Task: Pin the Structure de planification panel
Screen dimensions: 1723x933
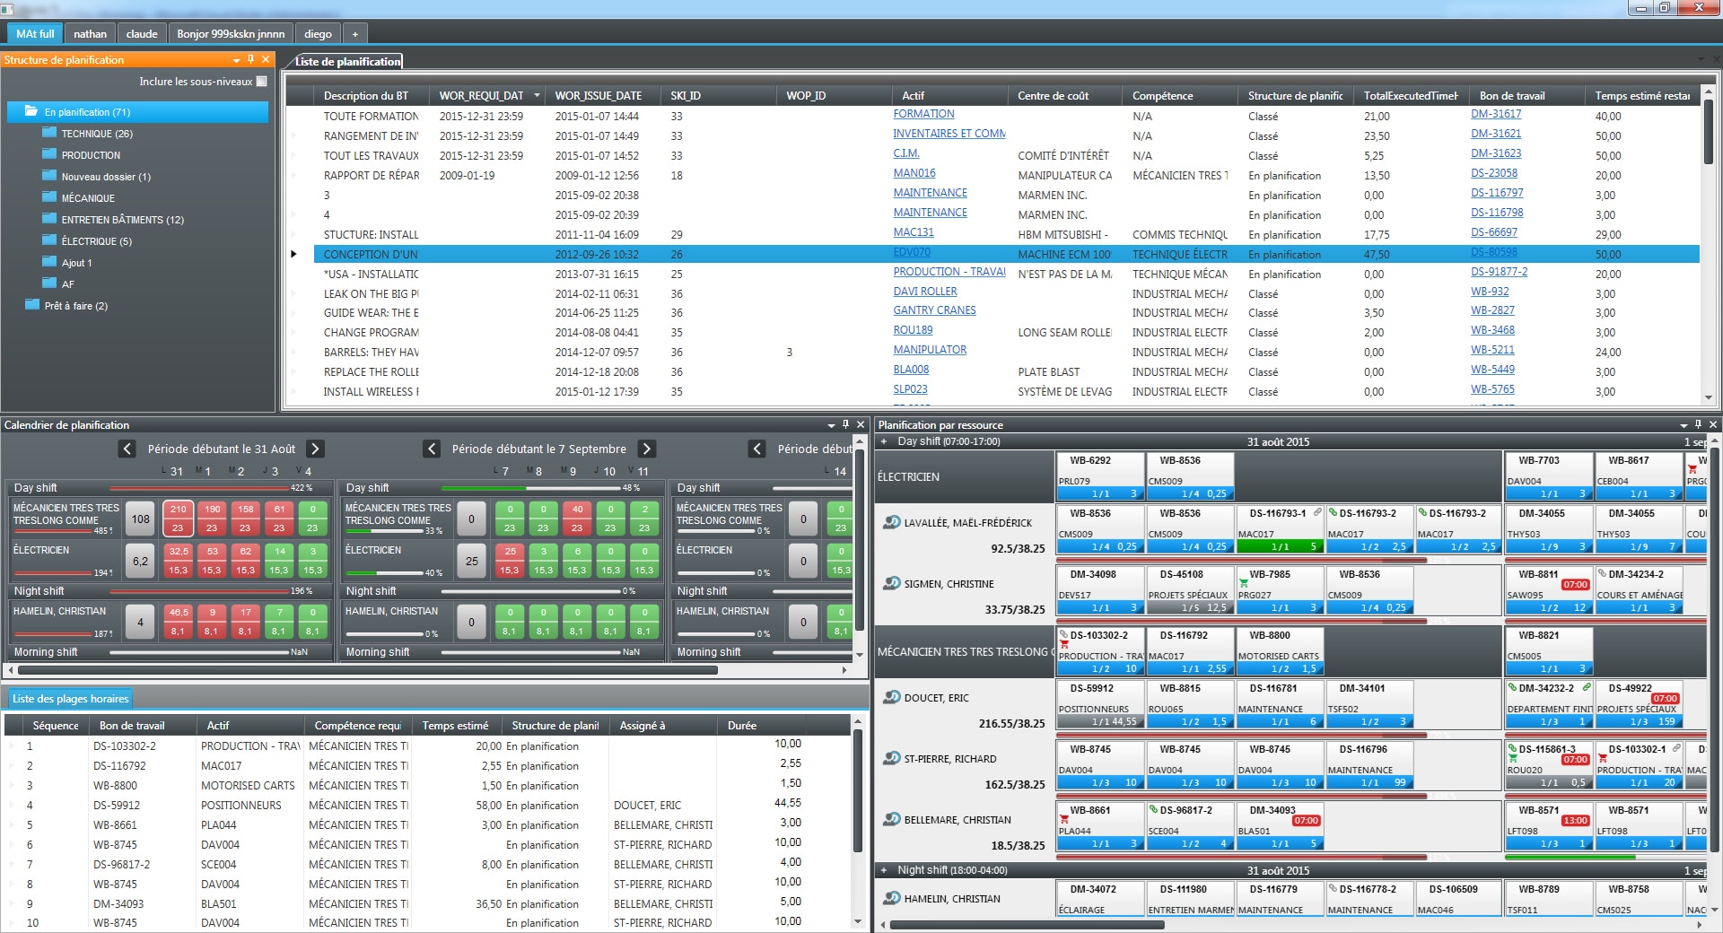Action: point(251,60)
